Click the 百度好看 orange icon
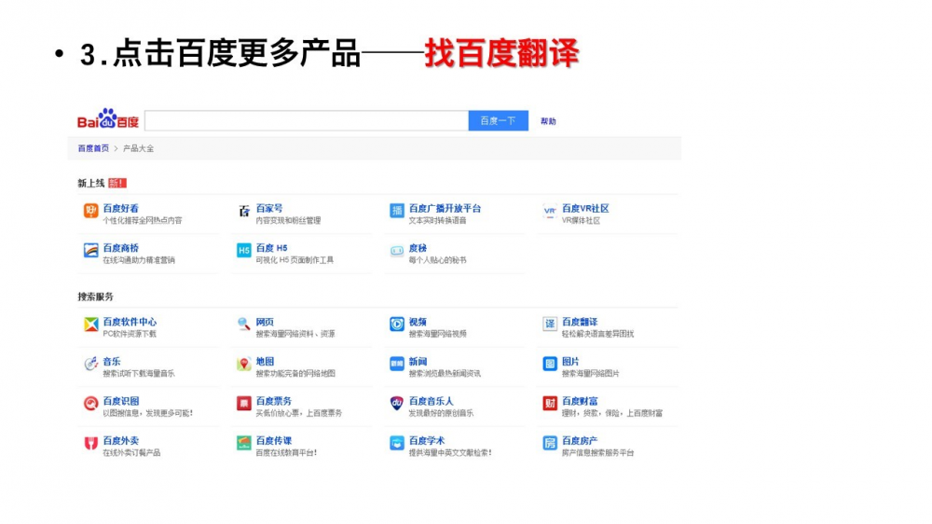 click(x=90, y=211)
